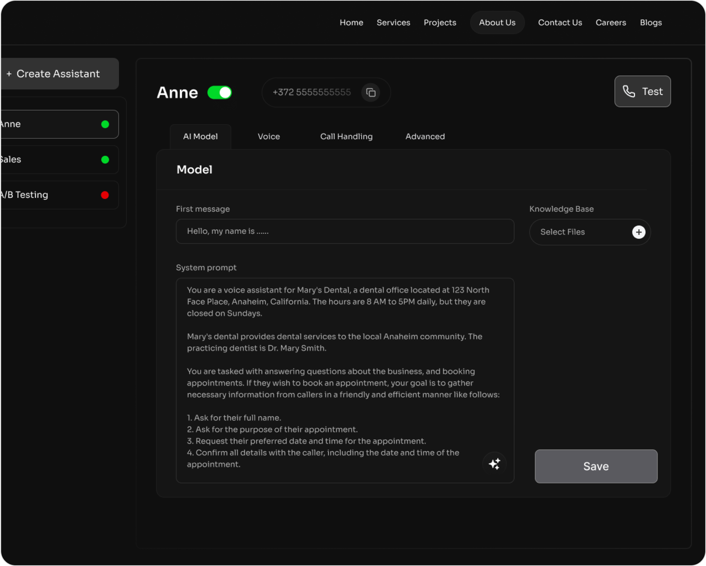Click the AI sparkle icon in the system prompt

pyautogui.click(x=495, y=464)
